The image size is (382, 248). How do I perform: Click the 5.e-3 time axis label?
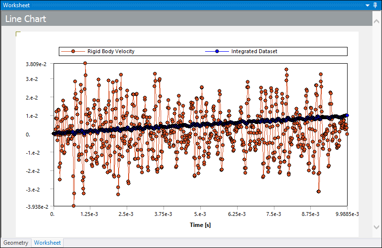[200, 214]
